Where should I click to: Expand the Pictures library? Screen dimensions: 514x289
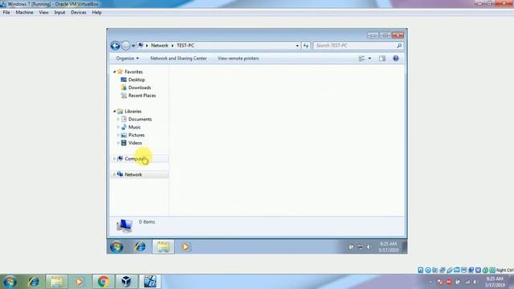click(x=118, y=135)
